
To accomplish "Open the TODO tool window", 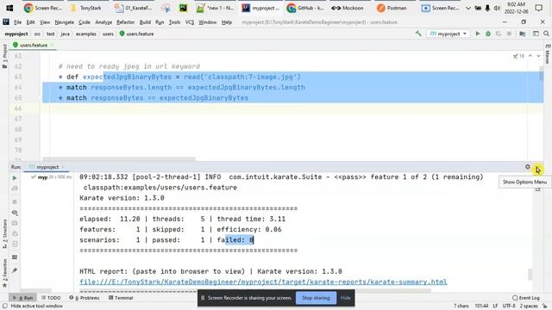I will click(x=51, y=298).
